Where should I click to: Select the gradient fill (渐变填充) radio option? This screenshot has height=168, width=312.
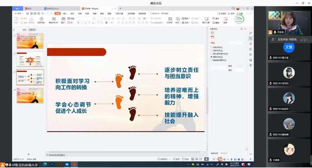tap(211, 51)
